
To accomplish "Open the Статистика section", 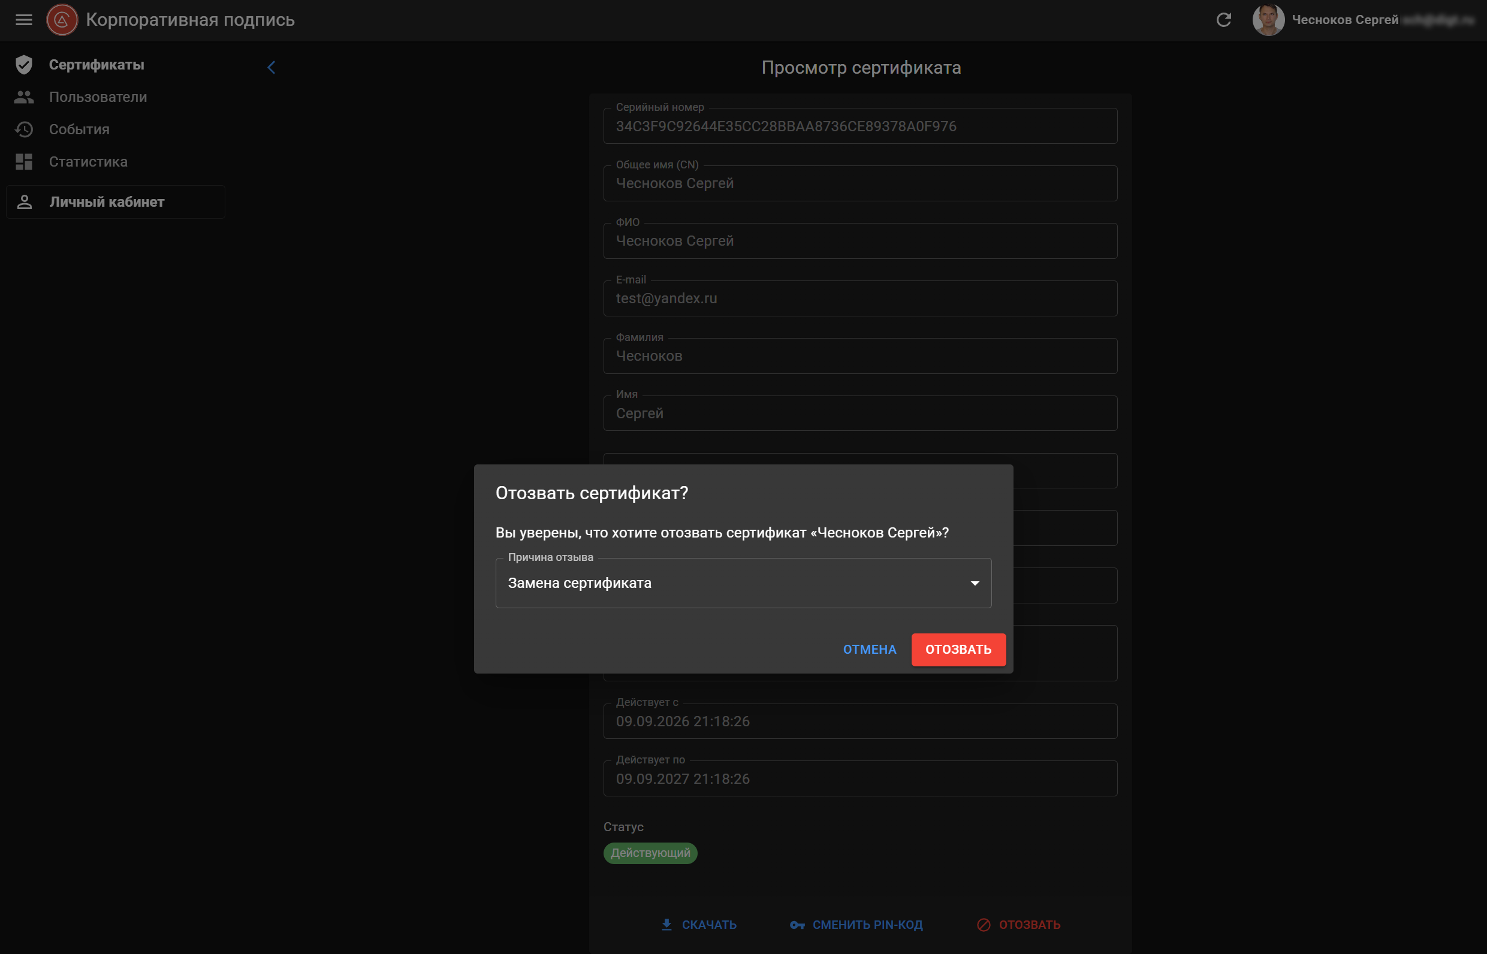I will tap(88, 162).
